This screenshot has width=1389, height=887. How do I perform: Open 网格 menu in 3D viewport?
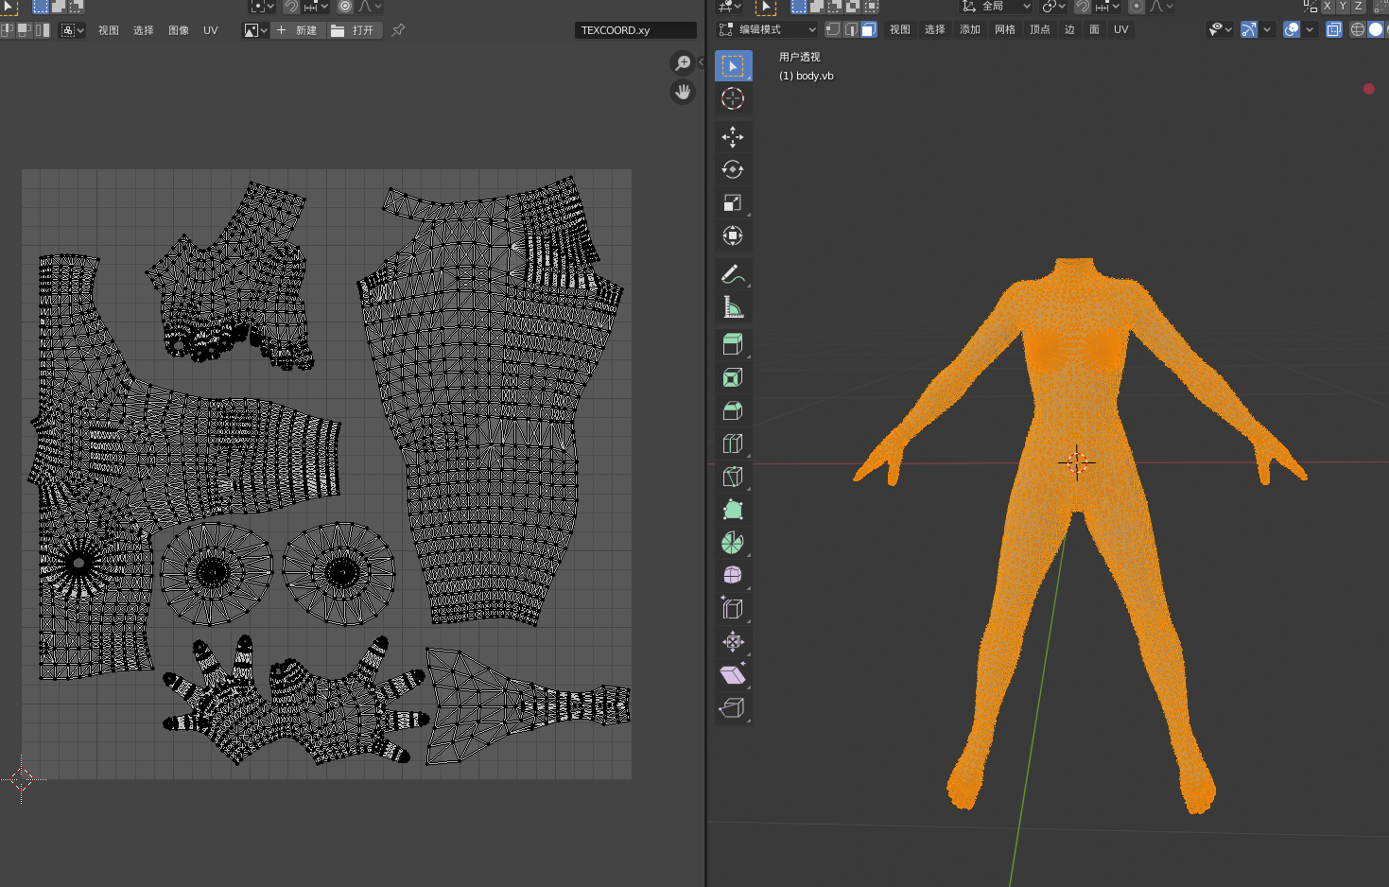click(1005, 29)
